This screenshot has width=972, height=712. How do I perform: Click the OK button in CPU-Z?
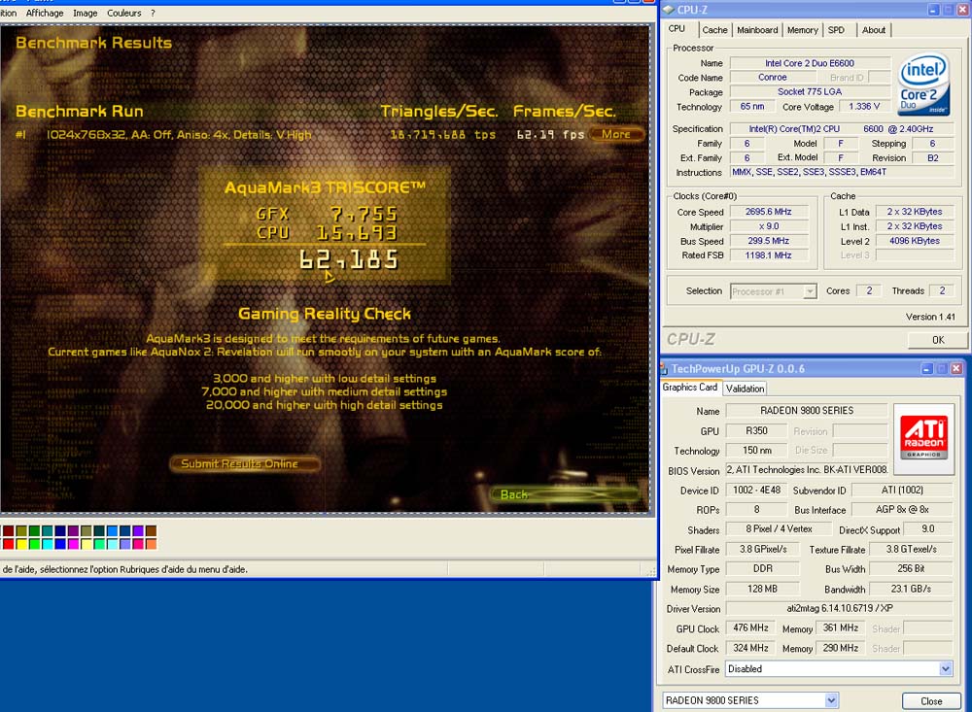coord(938,340)
